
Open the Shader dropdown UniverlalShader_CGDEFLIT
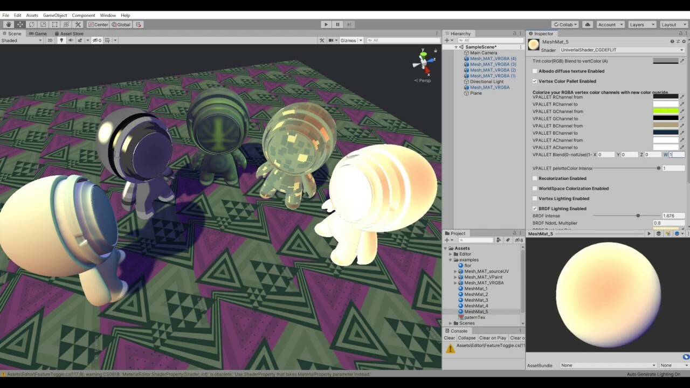[x=622, y=50]
